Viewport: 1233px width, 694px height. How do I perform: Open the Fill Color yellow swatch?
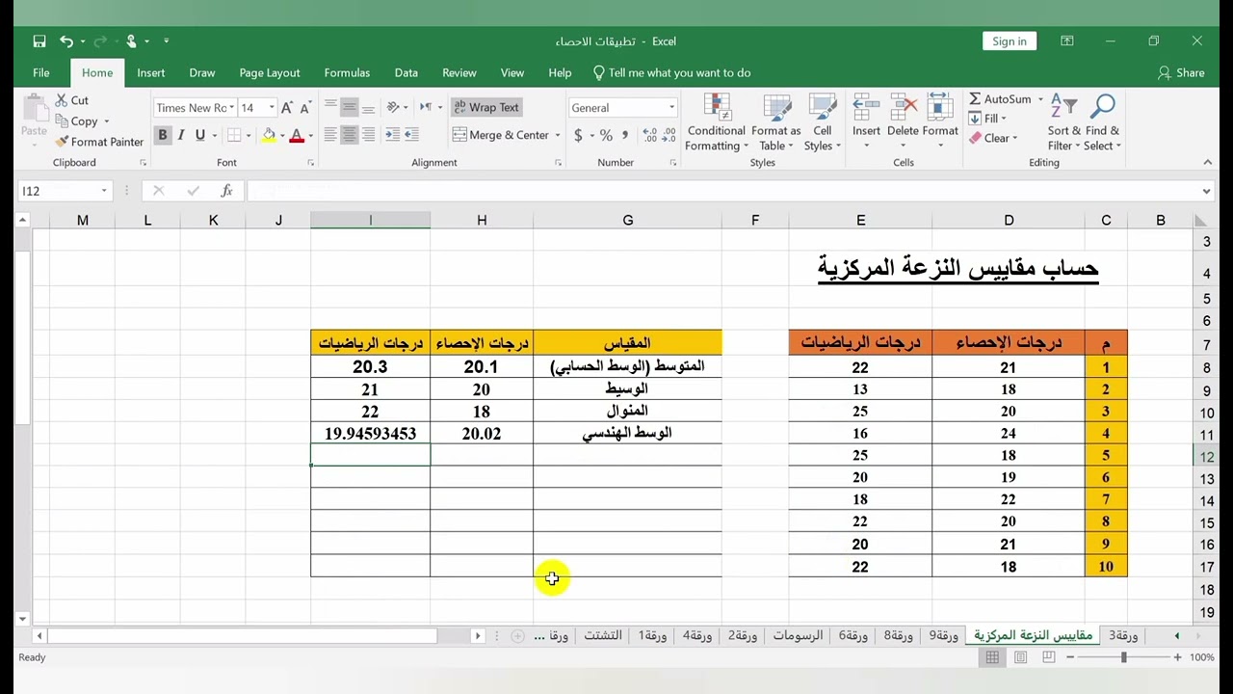pos(269,136)
